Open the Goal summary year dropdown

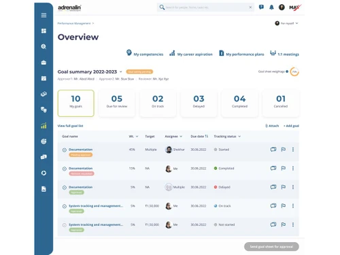pyautogui.click(x=121, y=72)
